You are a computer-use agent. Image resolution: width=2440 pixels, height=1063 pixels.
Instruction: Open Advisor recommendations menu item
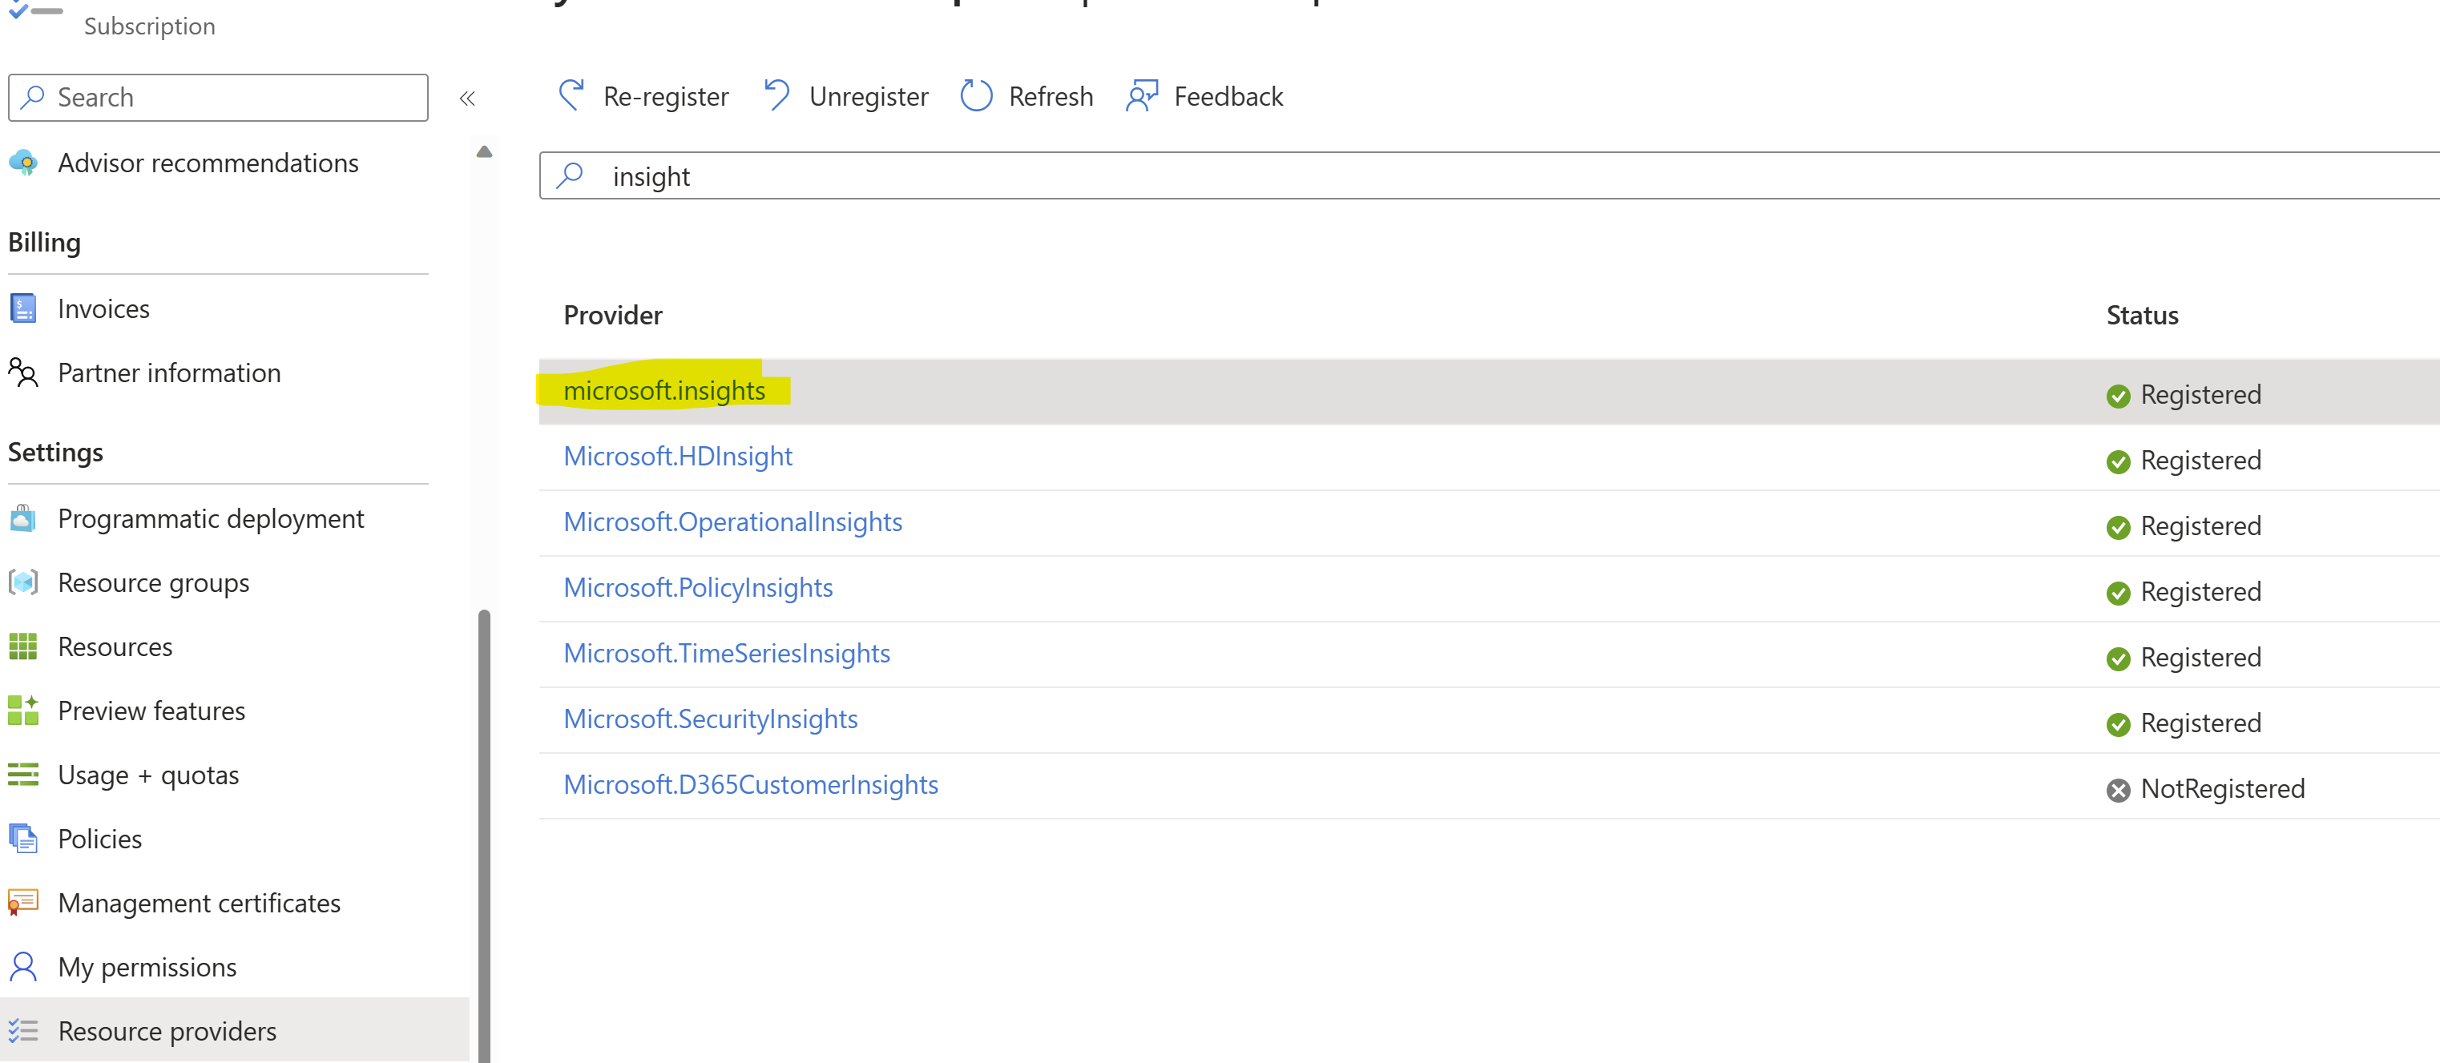coord(208,163)
